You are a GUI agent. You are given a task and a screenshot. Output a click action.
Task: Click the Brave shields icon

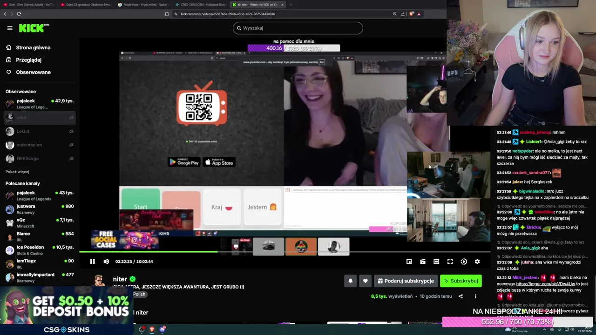coord(412,14)
